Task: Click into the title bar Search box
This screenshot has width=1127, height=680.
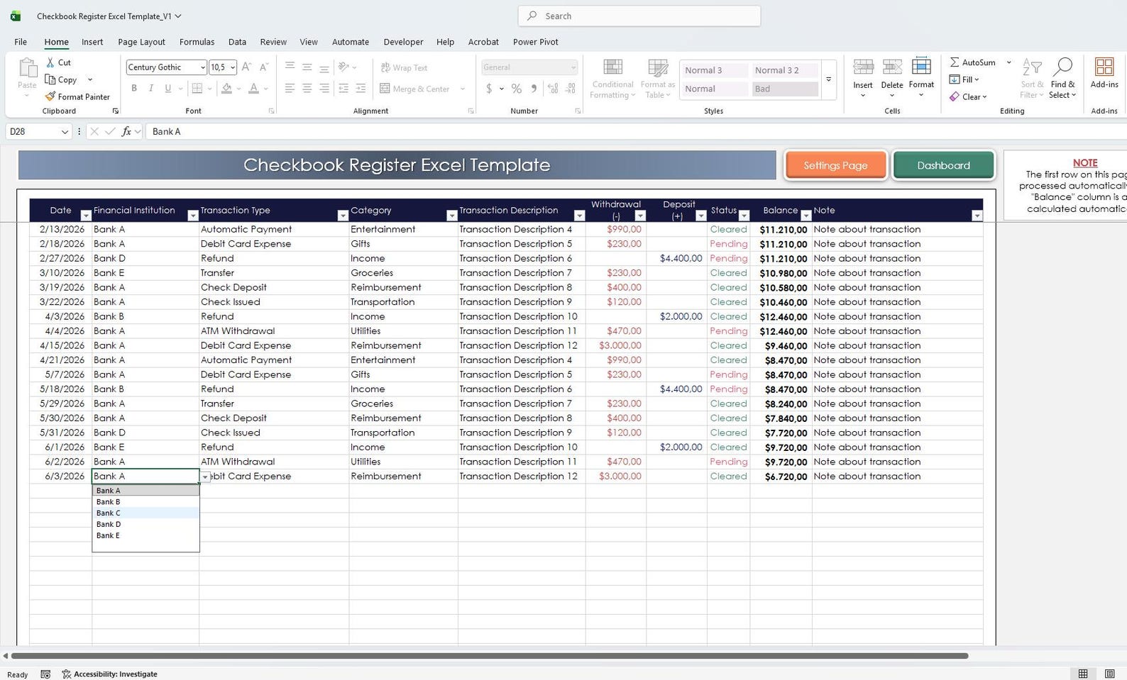Action: pyautogui.click(x=639, y=16)
